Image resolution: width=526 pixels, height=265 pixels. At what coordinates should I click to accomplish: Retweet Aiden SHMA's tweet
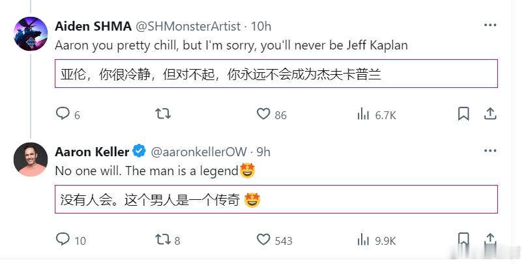tap(163, 114)
